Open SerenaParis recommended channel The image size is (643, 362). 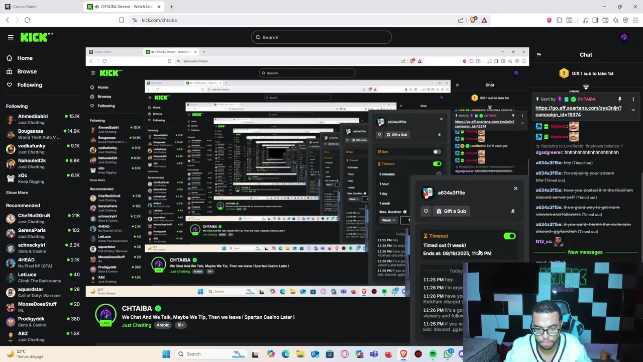[43, 233]
